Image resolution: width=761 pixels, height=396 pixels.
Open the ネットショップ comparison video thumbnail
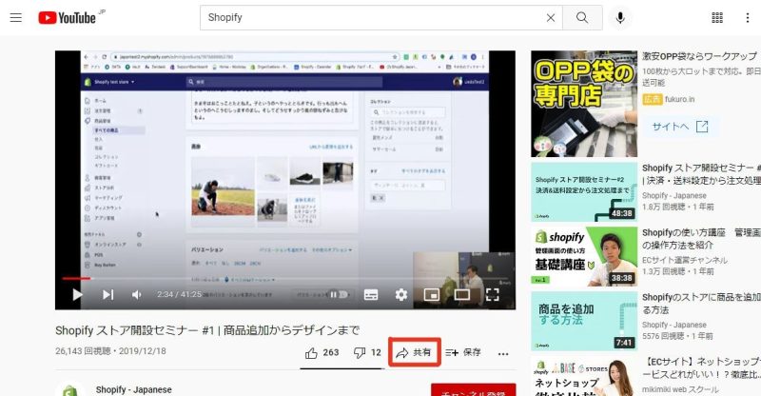[x=584, y=376]
